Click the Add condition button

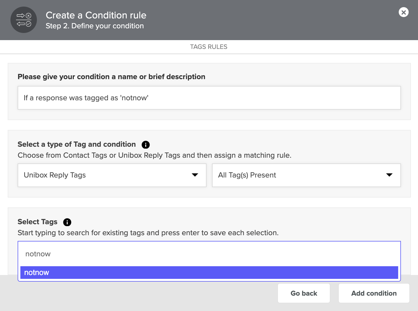coord(374,293)
